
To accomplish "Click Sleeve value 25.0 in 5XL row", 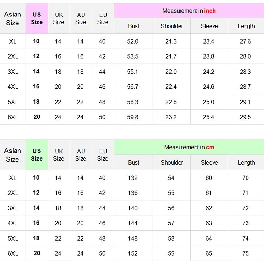I will click(209, 102).
